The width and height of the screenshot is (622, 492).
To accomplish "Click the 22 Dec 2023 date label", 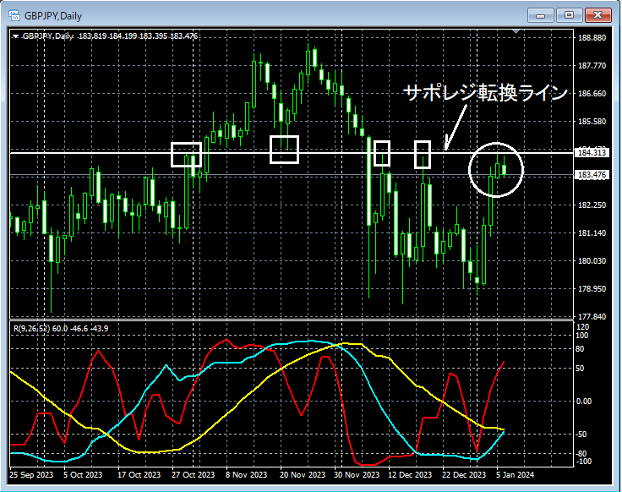I will click(464, 474).
